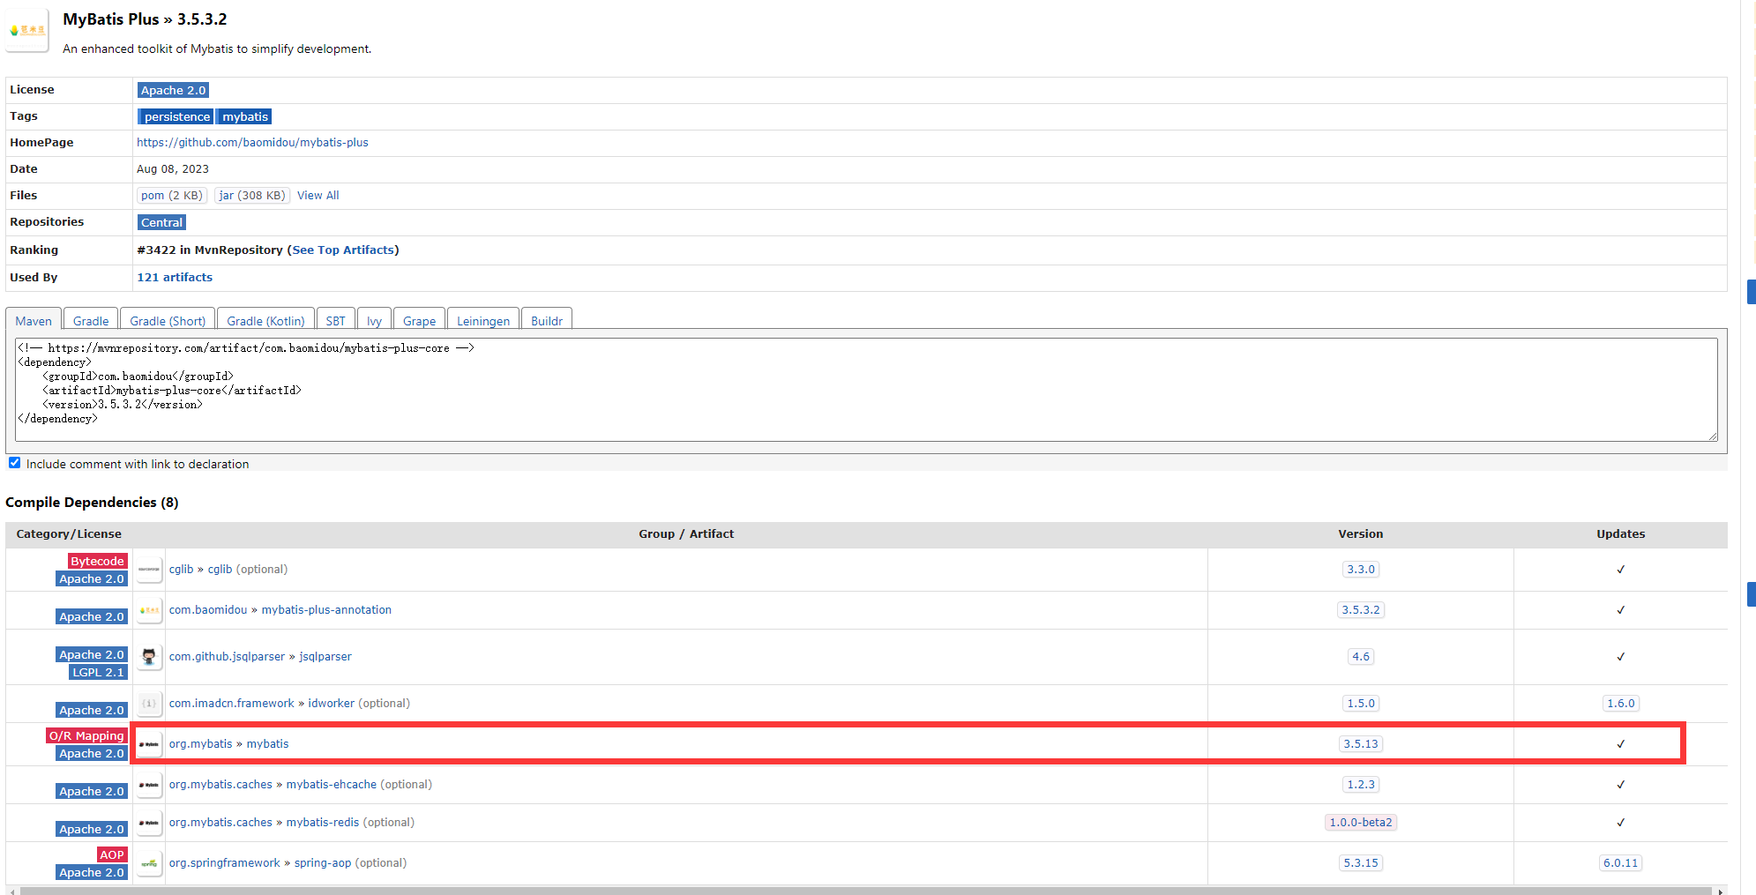Open the SBT snippet tab
Viewport: 1756px width, 895px height.
click(335, 319)
